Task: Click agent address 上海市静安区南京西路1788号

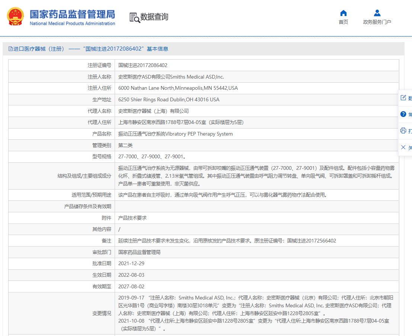Action: click(x=181, y=122)
